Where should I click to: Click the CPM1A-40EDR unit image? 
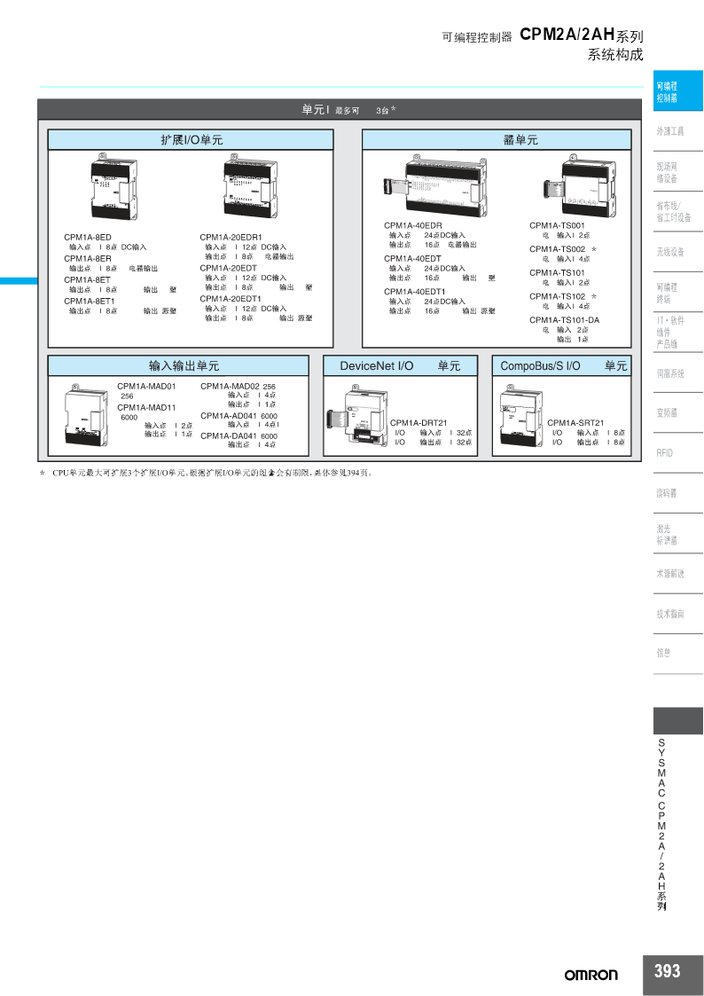tap(436, 187)
